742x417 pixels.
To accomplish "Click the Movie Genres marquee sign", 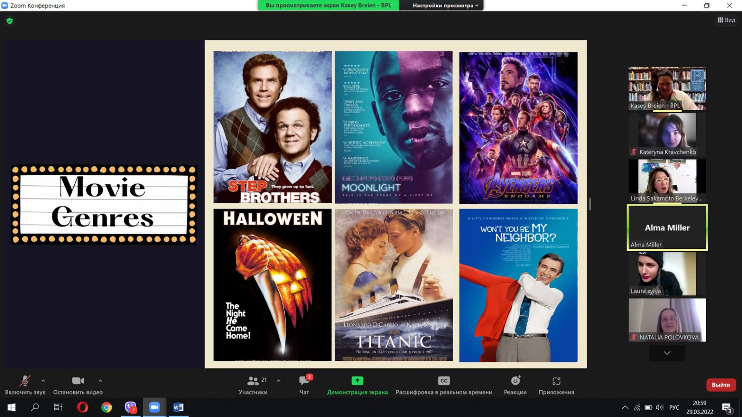I will coord(104,204).
